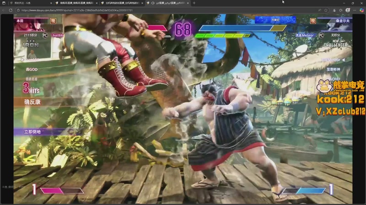Launch the Copilot sidebar icon
366x205 pixels.
[361, 10]
